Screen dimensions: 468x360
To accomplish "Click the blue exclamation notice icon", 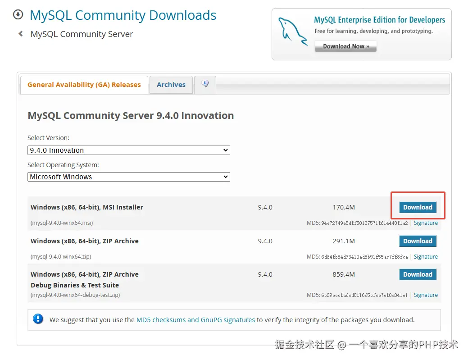I will tap(38, 319).
